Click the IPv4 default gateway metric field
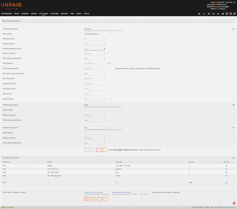Viewport: 237px width, 209px height. click(x=111, y=69)
